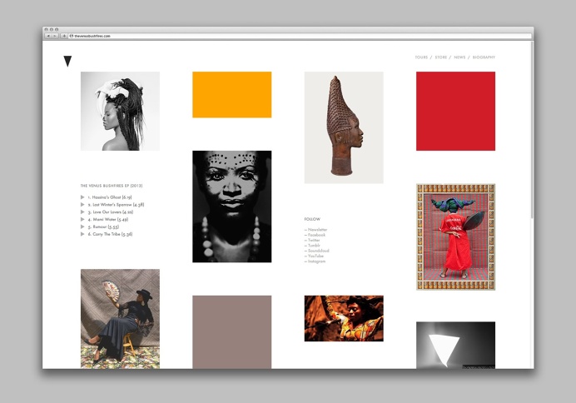Go to the News page
Viewport: 576px width, 403px height.
459,57
